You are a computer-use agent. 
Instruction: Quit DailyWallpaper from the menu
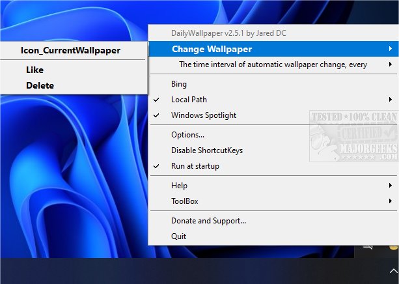point(273,236)
